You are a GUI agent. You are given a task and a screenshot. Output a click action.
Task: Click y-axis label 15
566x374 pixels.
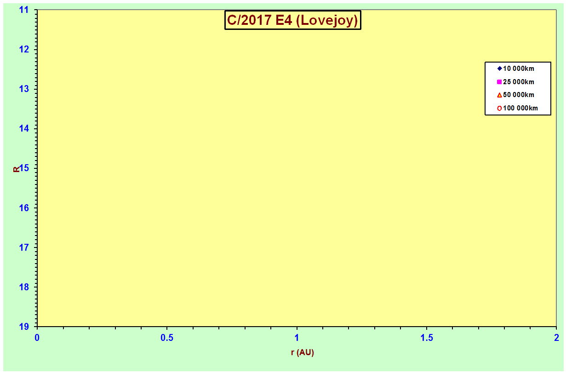coord(25,168)
